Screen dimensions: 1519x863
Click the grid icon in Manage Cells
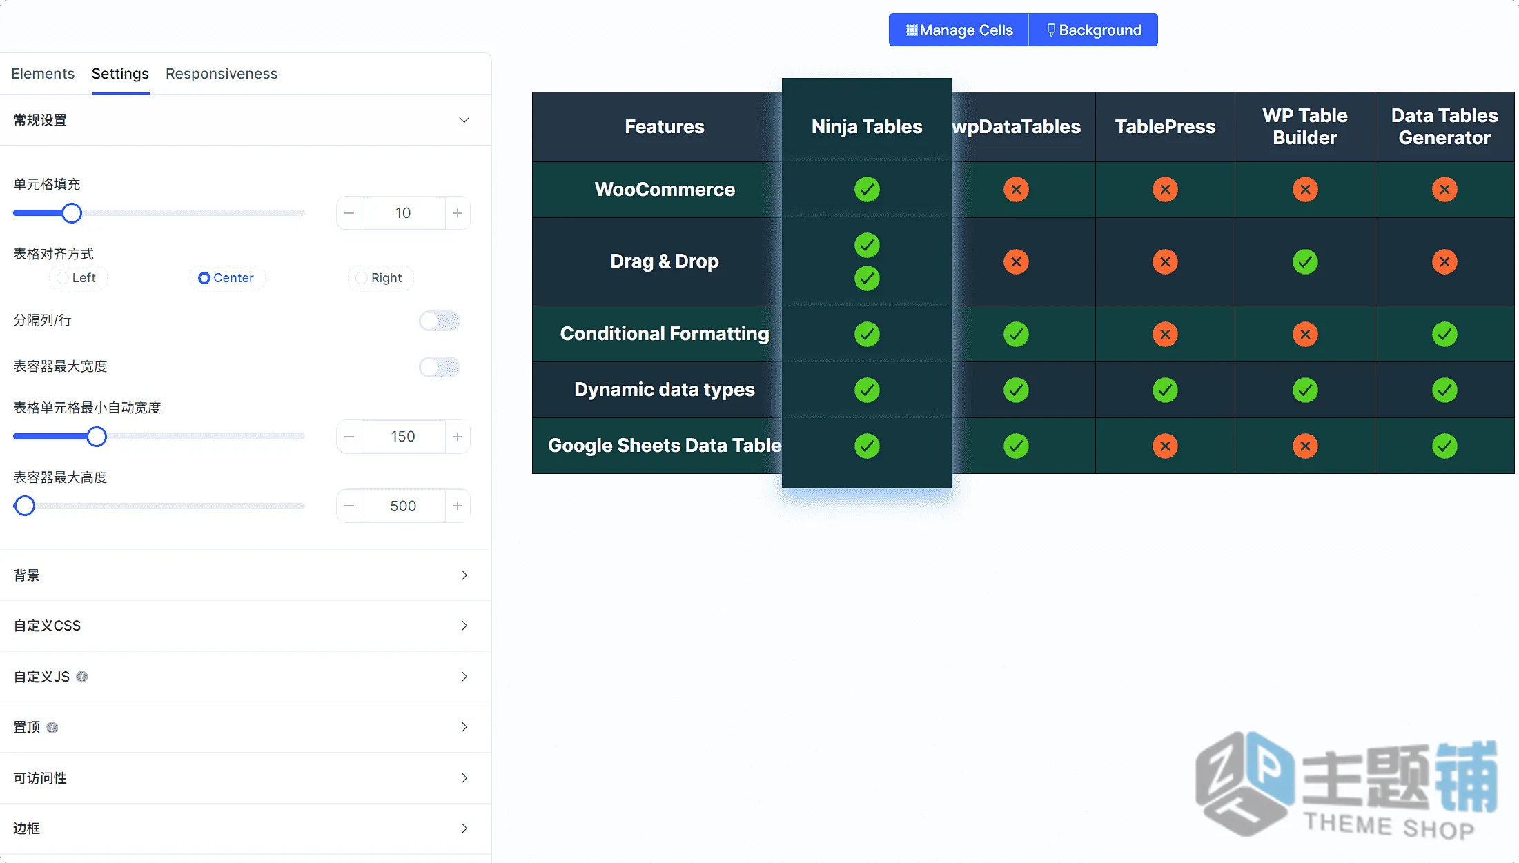(912, 30)
